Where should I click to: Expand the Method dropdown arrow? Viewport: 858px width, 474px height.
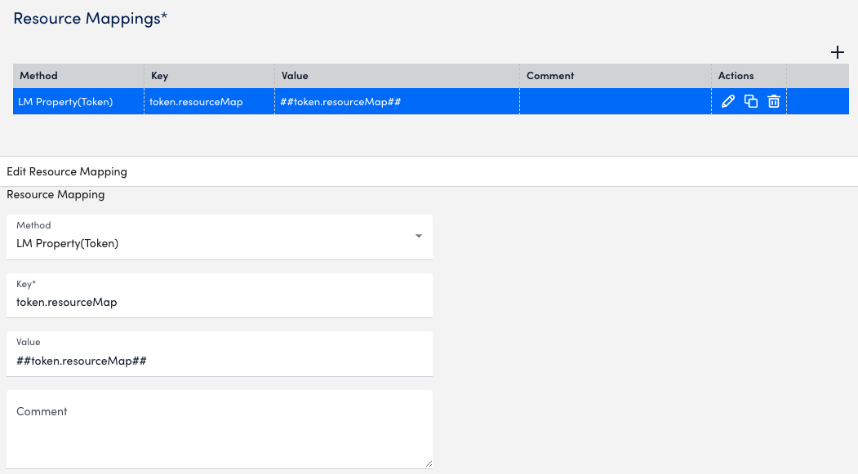(x=419, y=237)
